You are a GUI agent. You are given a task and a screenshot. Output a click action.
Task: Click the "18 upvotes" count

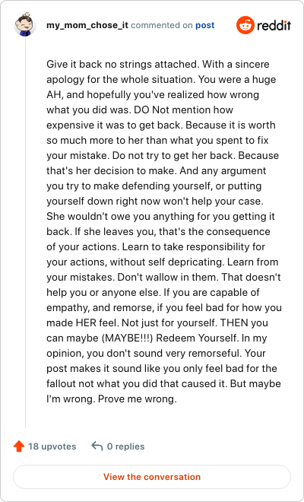[52, 446]
